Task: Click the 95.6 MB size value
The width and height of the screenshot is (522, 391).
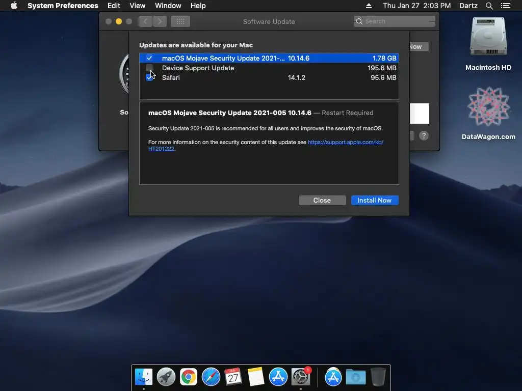Action: pyautogui.click(x=383, y=77)
